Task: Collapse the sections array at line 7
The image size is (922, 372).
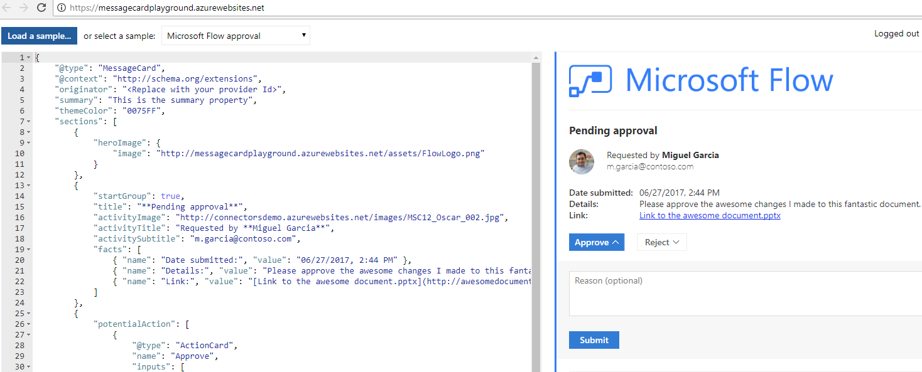Action: (29, 122)
